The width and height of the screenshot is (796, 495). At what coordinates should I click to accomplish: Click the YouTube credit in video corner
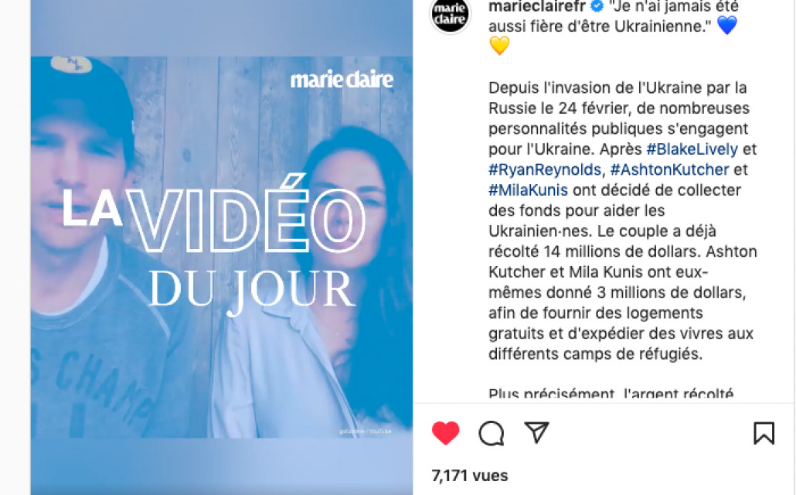click(366, 432)
